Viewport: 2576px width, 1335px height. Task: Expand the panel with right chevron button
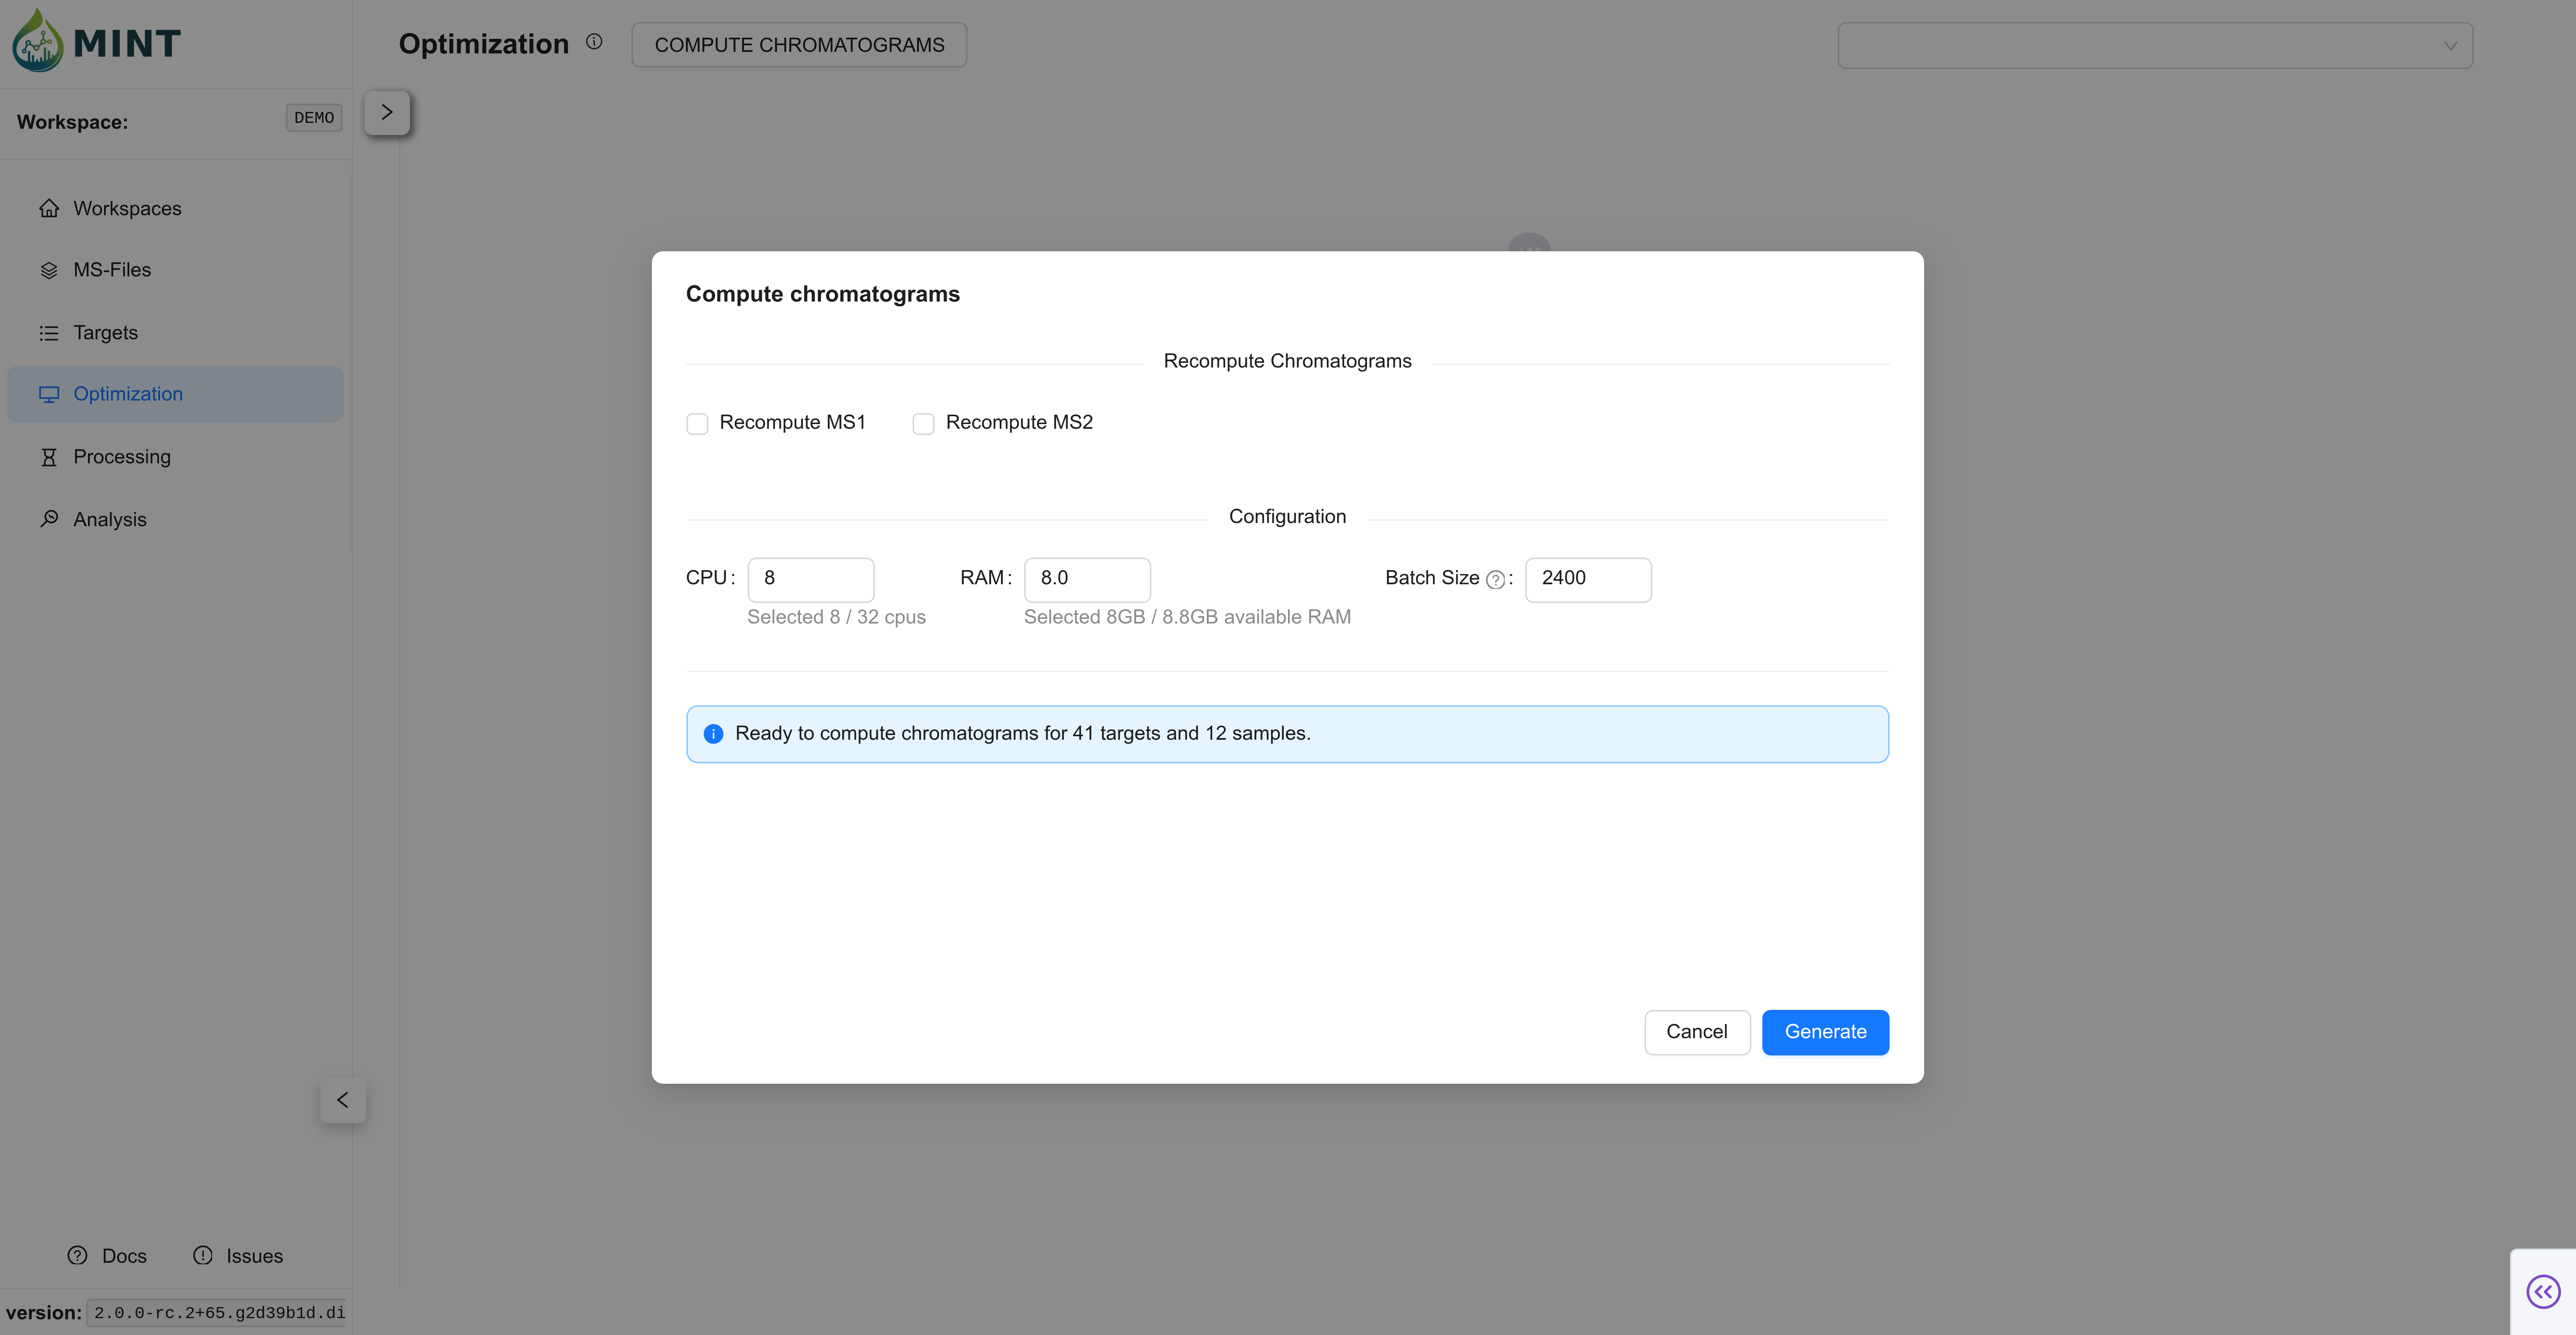tap(387, 113)
